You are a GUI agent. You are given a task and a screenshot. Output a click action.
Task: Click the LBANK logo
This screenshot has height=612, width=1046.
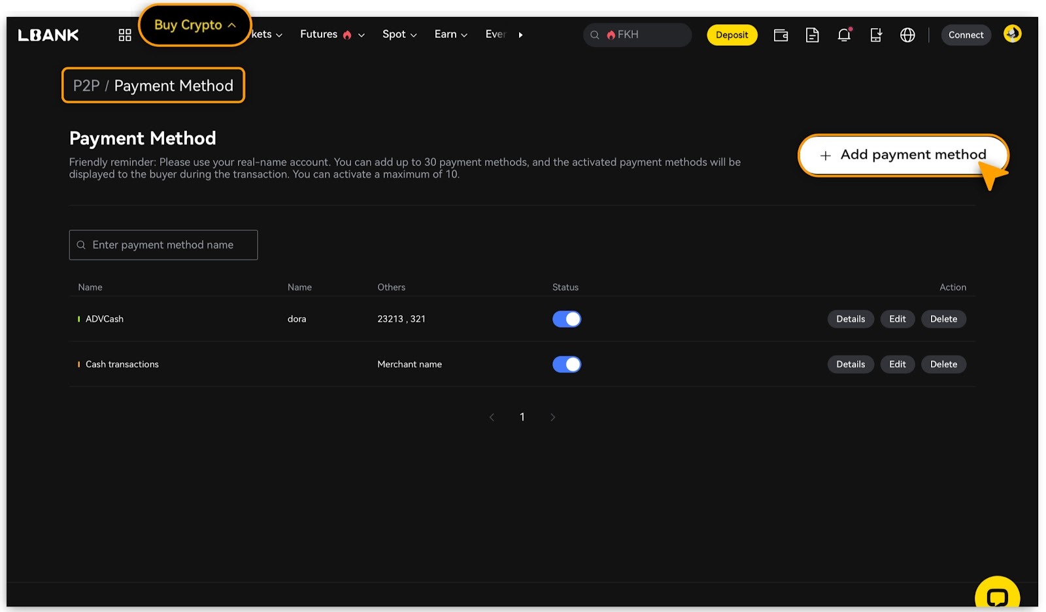(x=48, y=35)
